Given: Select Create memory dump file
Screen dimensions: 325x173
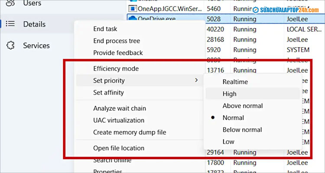Looking at the screenshot, I should tap(130, 132).
